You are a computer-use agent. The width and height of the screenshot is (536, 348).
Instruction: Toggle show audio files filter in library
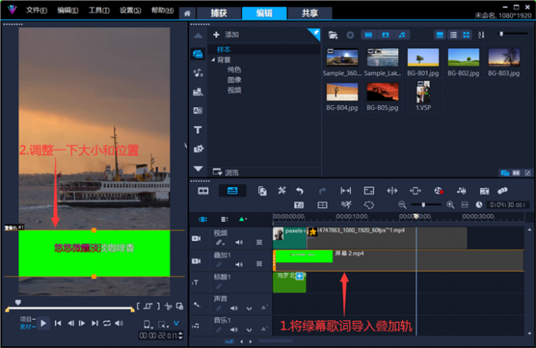tap(402, 35)
